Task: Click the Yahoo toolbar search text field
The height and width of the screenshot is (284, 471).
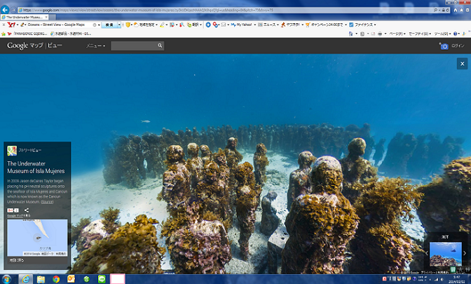Action: (60, 25)
